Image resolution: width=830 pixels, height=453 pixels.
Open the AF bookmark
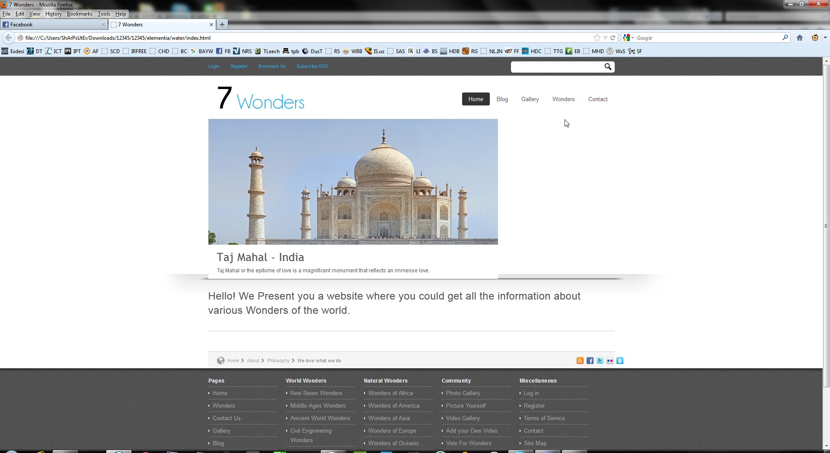[91, 51]
